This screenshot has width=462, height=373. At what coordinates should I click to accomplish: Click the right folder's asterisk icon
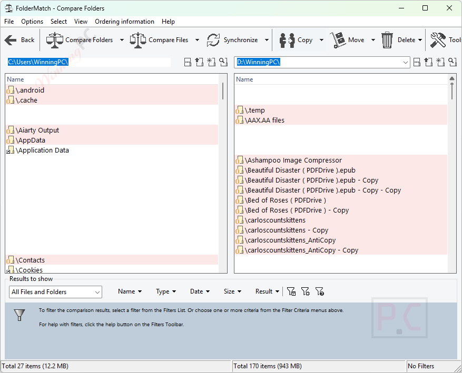(x=440, y=62)
